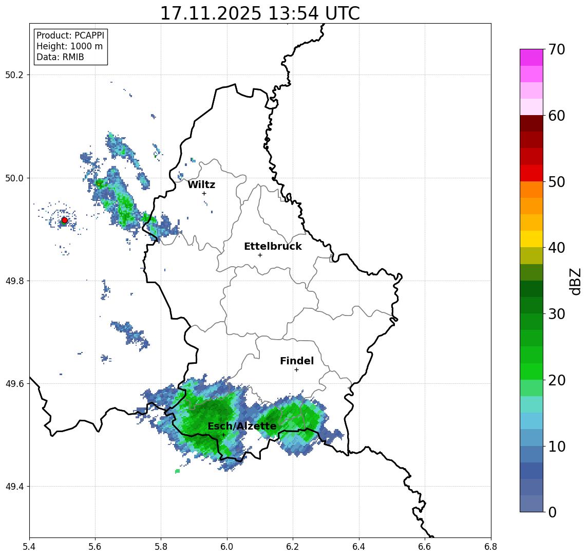Click the longitude label 6.4

359,547
